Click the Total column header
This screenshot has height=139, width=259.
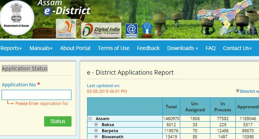171,106
